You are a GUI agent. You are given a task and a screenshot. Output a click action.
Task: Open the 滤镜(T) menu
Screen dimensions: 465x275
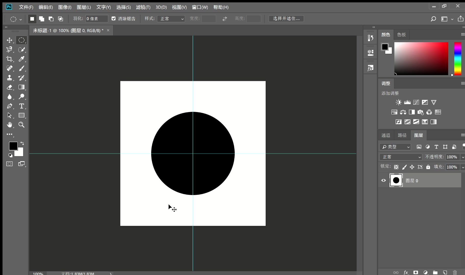coord(143,7)
